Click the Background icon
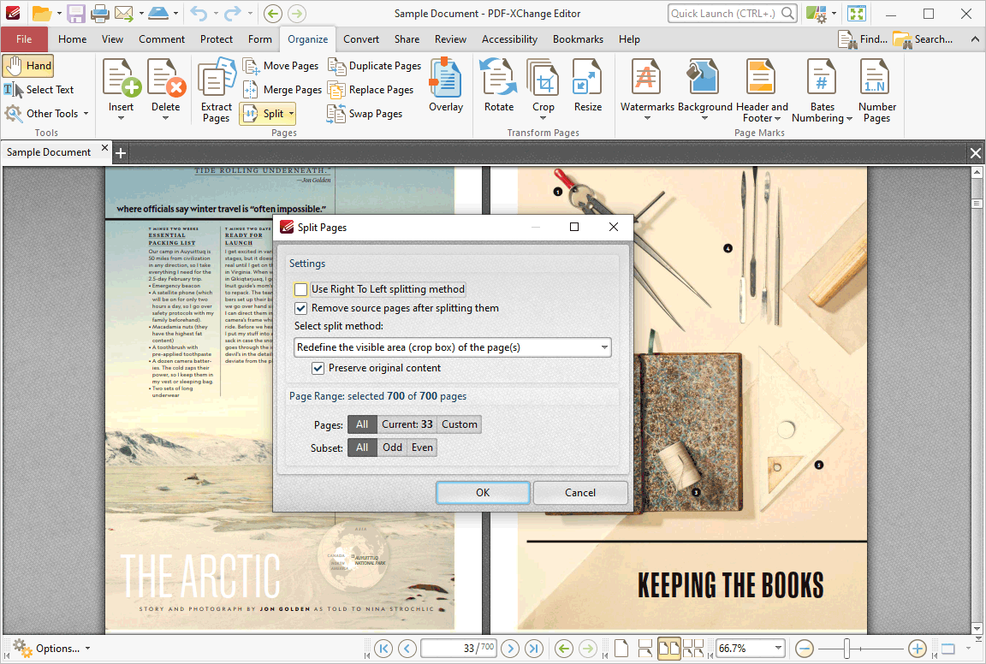This screenshot has width=986, height=664. [704, 77]
